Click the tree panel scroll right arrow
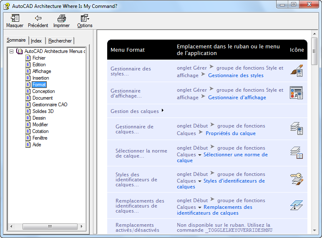Screen dimensions: 322x238 [81, 226]
